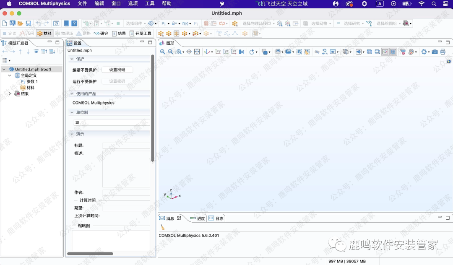Toggle the 材料 (Materials) ribbon button
The height and width of the screenshot is (265, 453).
point(44,34)
